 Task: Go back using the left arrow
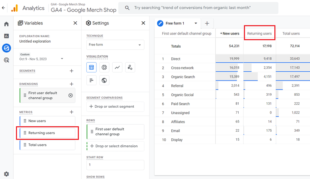click(x=3, y=8)
